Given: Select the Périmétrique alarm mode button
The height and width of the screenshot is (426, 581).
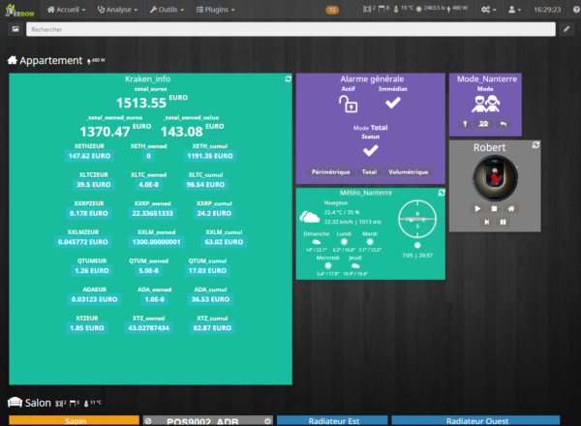Looking at the screenshot, I should coord(331,171).
